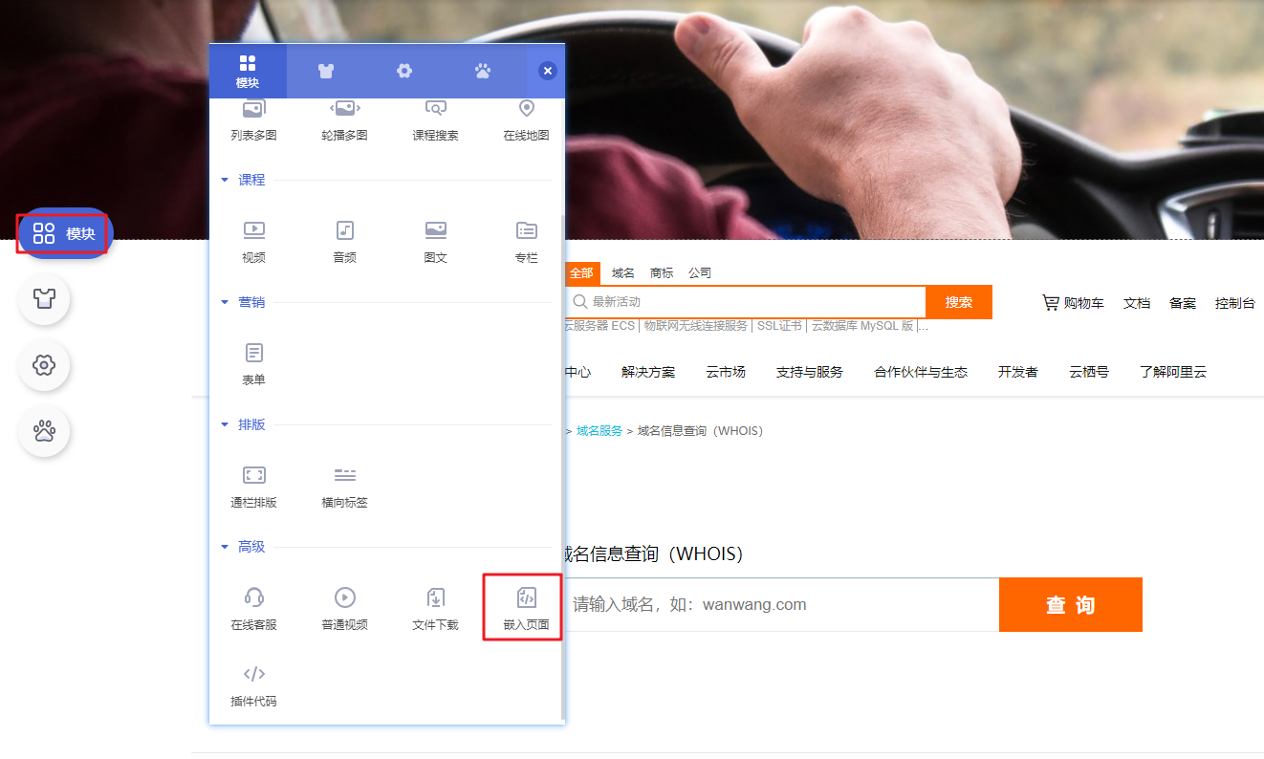This screenshot has width=1264, height=759.
Task: Select the 全部 search tab
Action: pos(581,273)
